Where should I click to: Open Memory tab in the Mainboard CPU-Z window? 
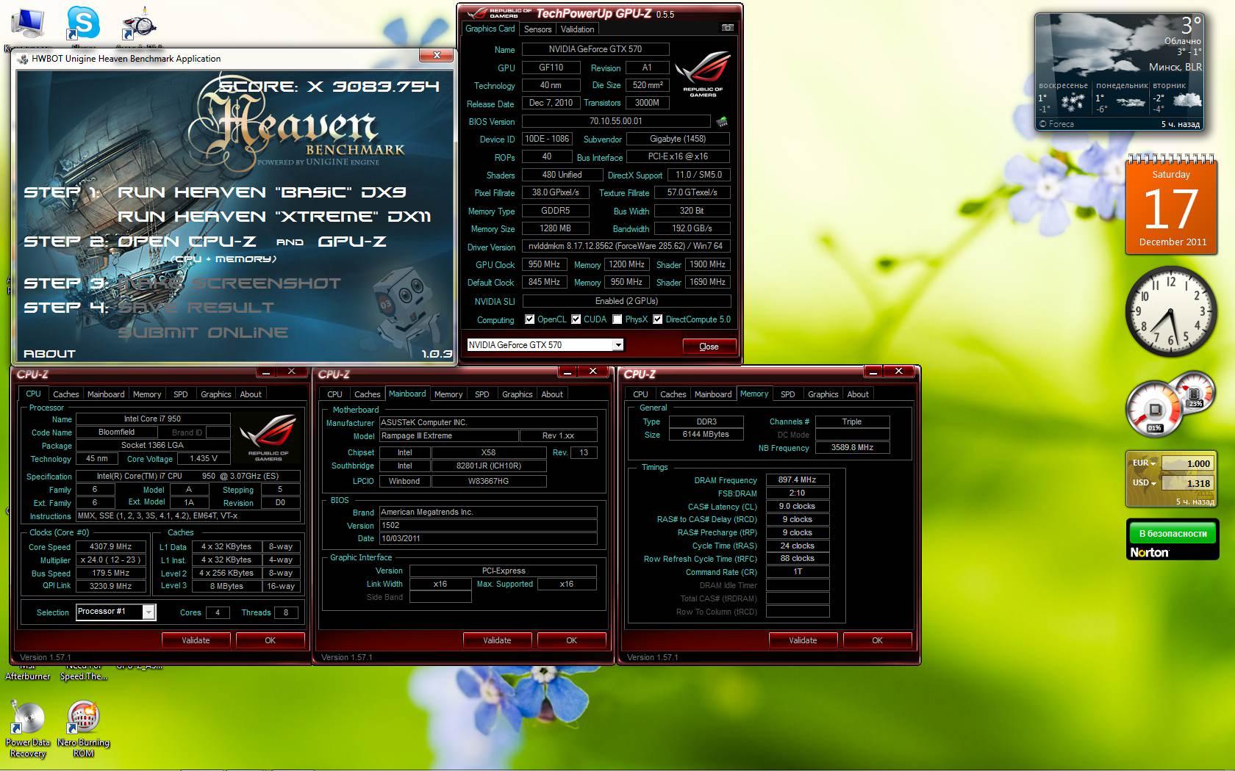[448, 394]
